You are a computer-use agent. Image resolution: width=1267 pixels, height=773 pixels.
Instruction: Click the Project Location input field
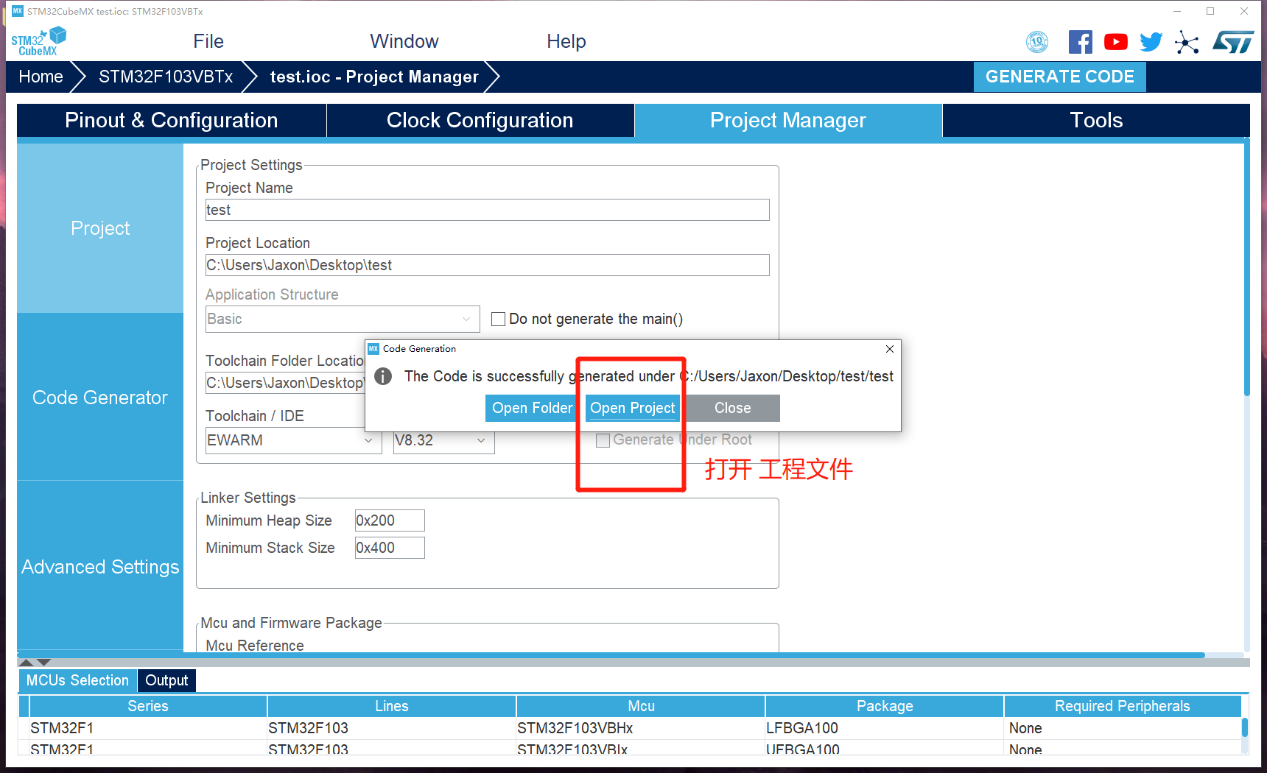488,265
